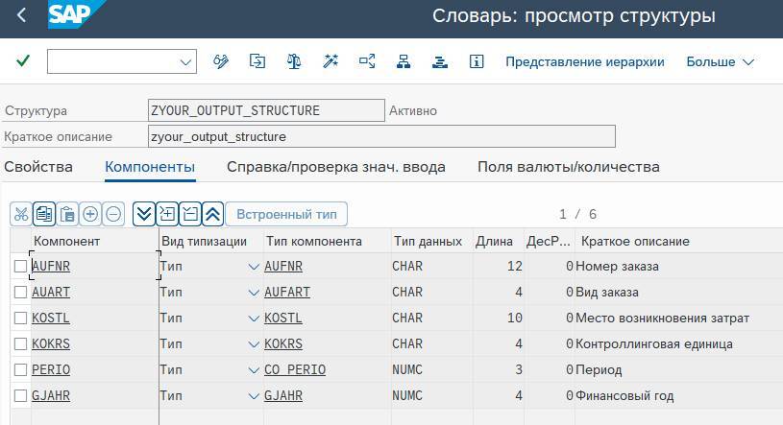Click the Представление иерархии button

585,61
